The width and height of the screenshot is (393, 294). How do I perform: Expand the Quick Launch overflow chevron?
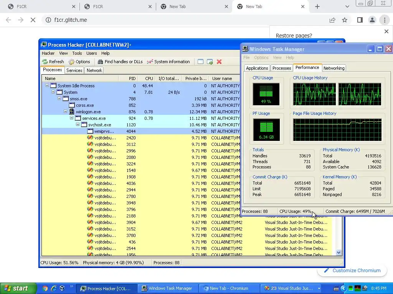coord(71,286)
